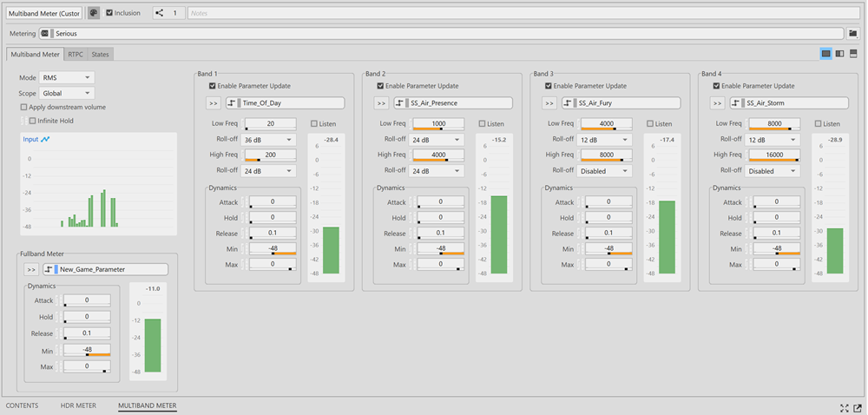The height and width of the screenshot is (415, 868).
Task: Switch to side-by-side split layout icon
Action: pyautogui.click(x=839, y=54)
